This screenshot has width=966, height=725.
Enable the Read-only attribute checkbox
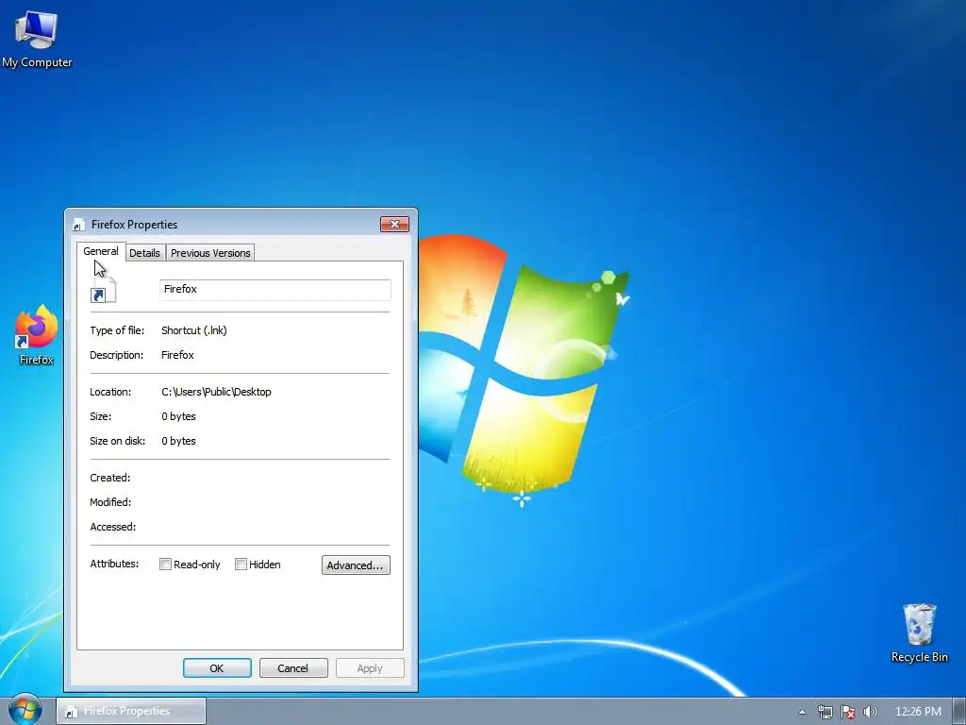[x=165, y=565]
